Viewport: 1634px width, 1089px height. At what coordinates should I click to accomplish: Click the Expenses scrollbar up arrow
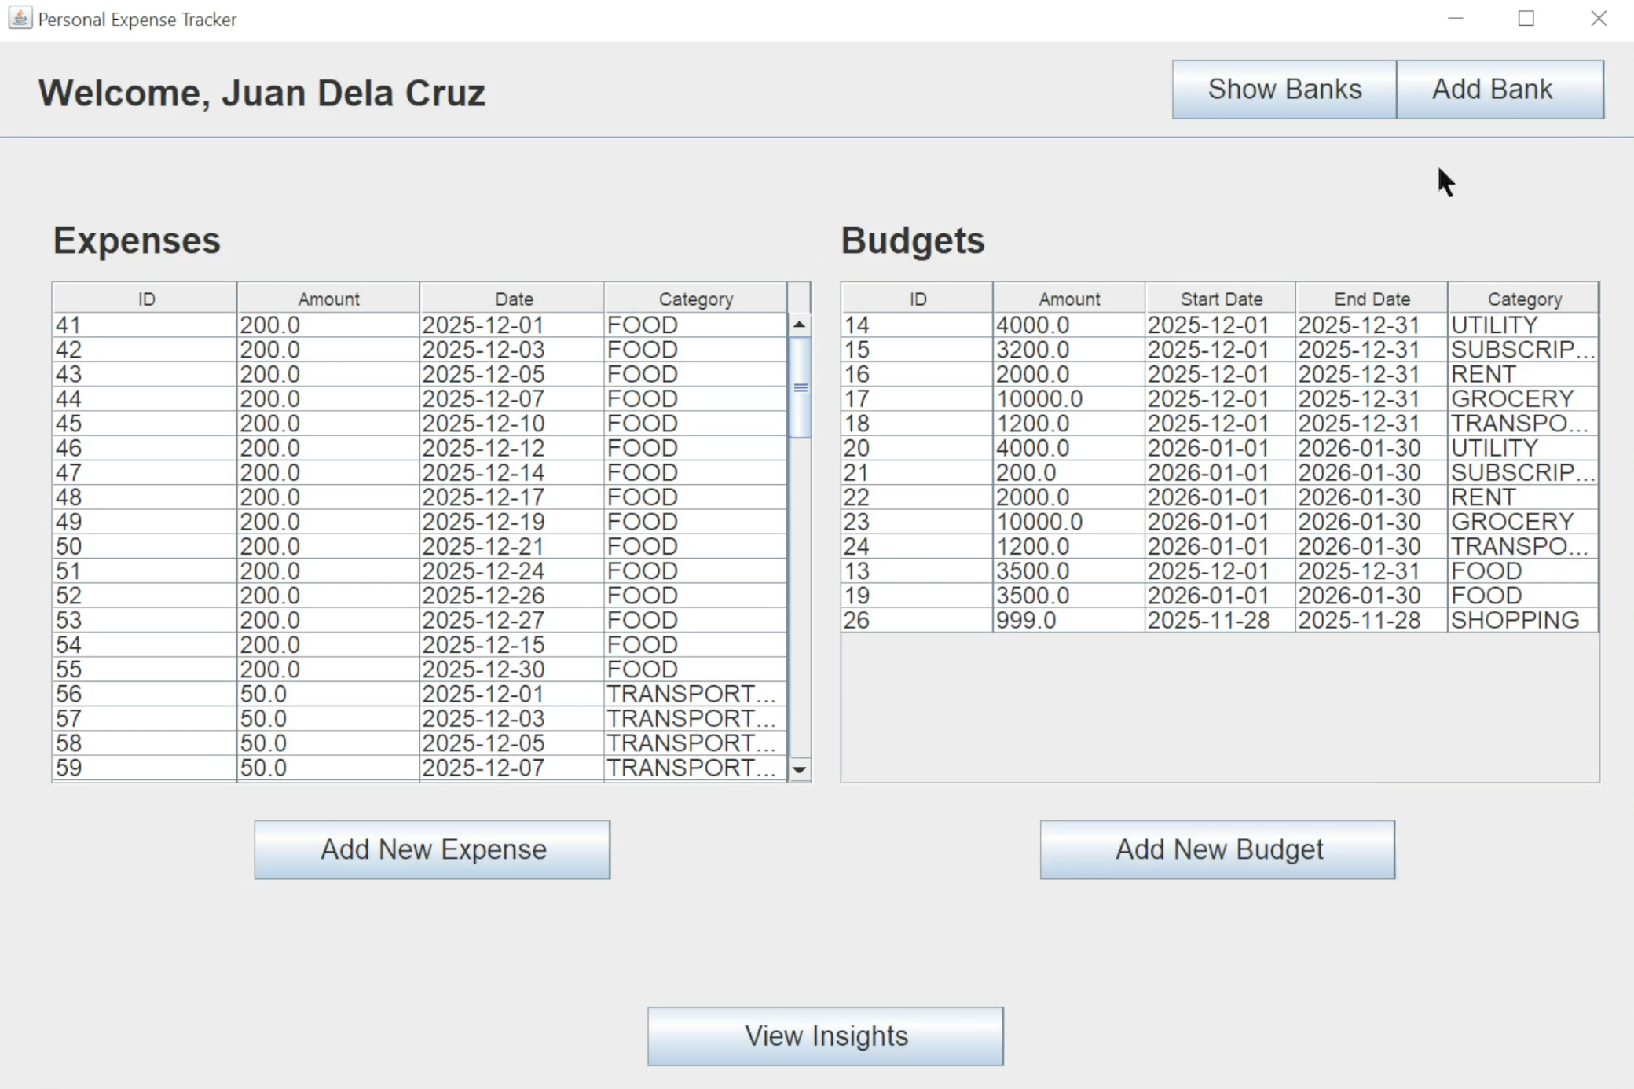(x=799, y=324)
